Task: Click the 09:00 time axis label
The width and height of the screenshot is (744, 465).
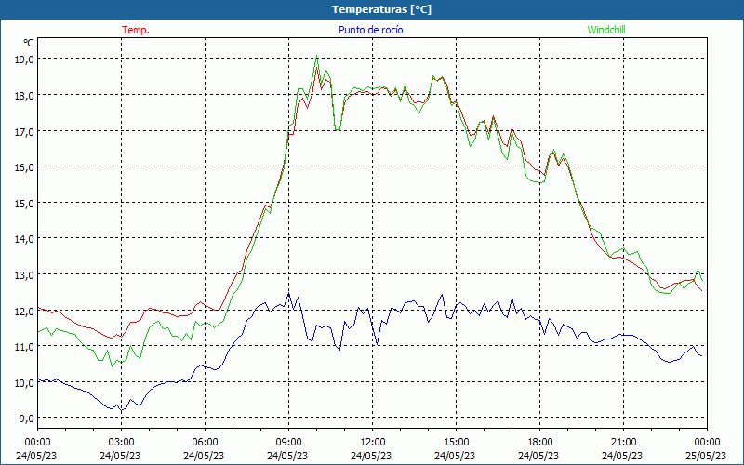Action: pyautogui.click(x=288, y=443)
